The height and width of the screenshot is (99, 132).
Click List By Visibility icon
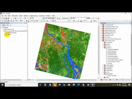pos(6,25)
